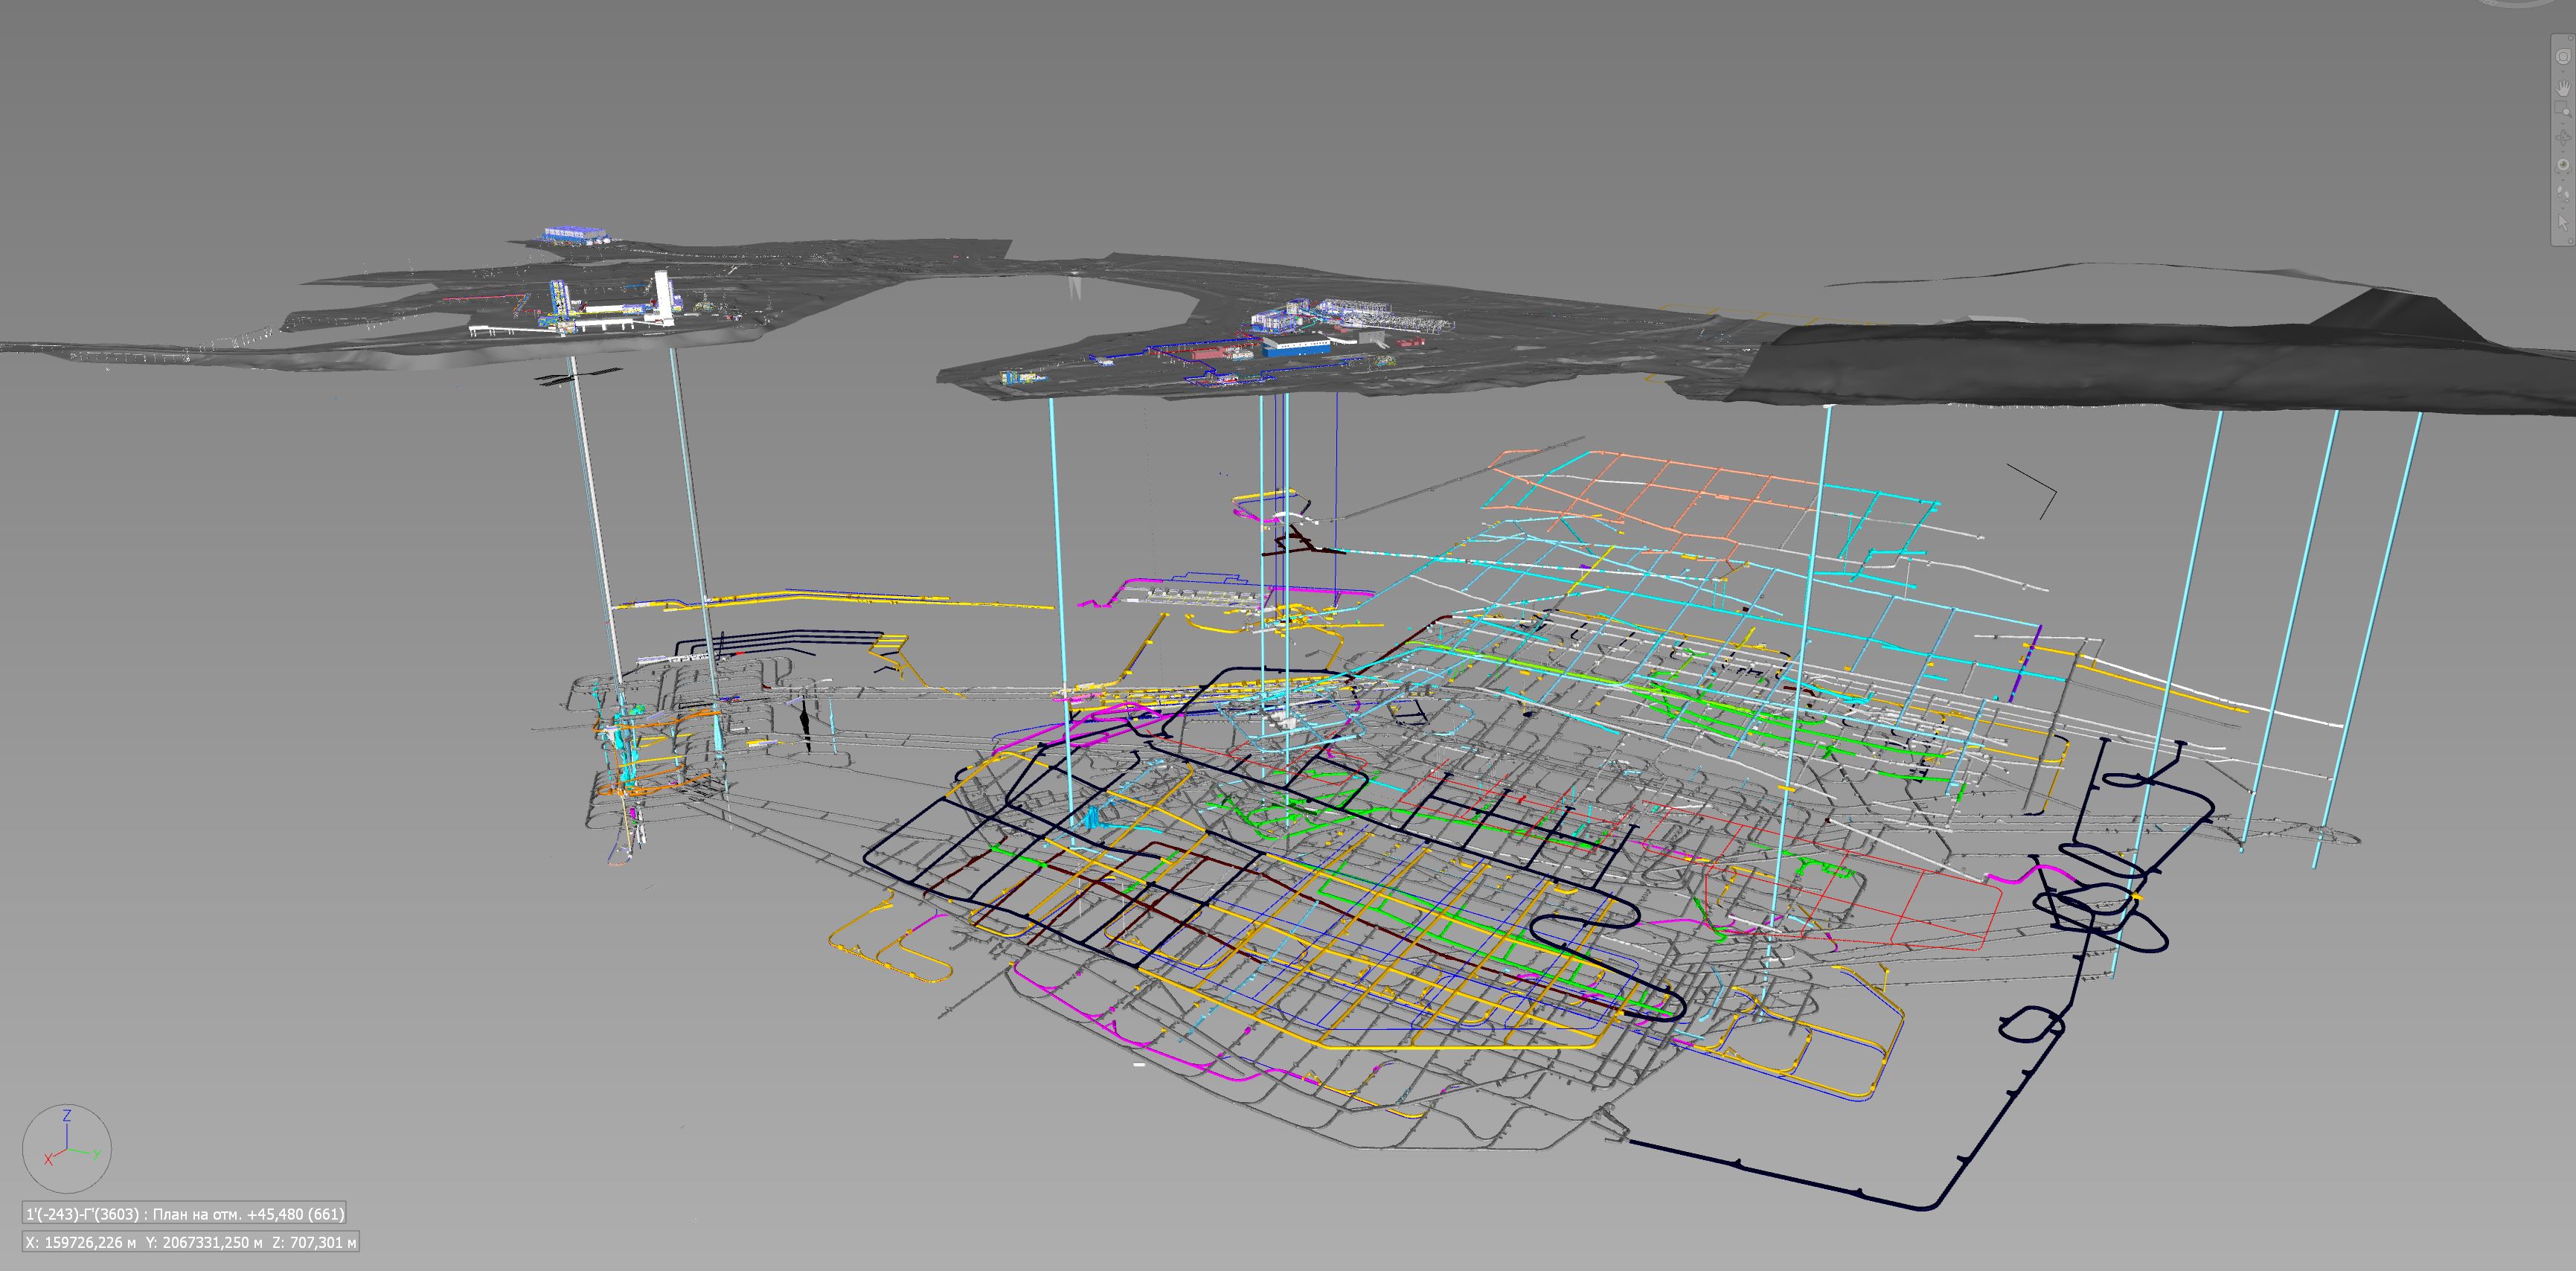Select the Zoom Window tool
Viewport: 2576px width, 1271px height.
pos(2563,108)
